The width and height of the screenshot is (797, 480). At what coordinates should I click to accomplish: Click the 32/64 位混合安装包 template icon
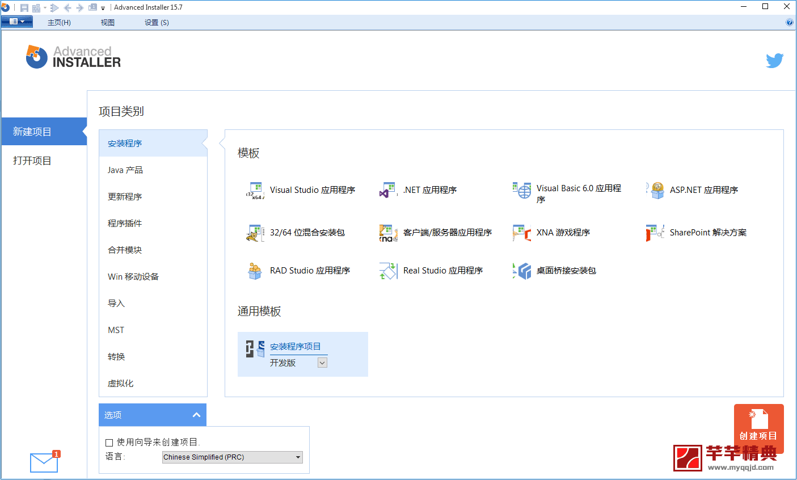tap(255, 233)
